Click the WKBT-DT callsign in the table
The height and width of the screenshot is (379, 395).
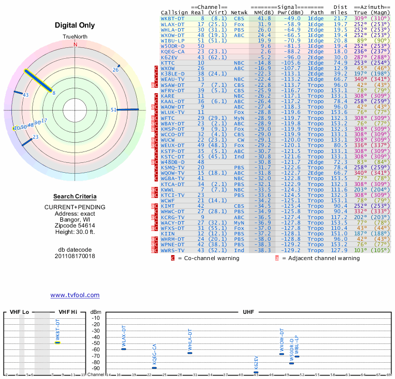tap(173, 18)
